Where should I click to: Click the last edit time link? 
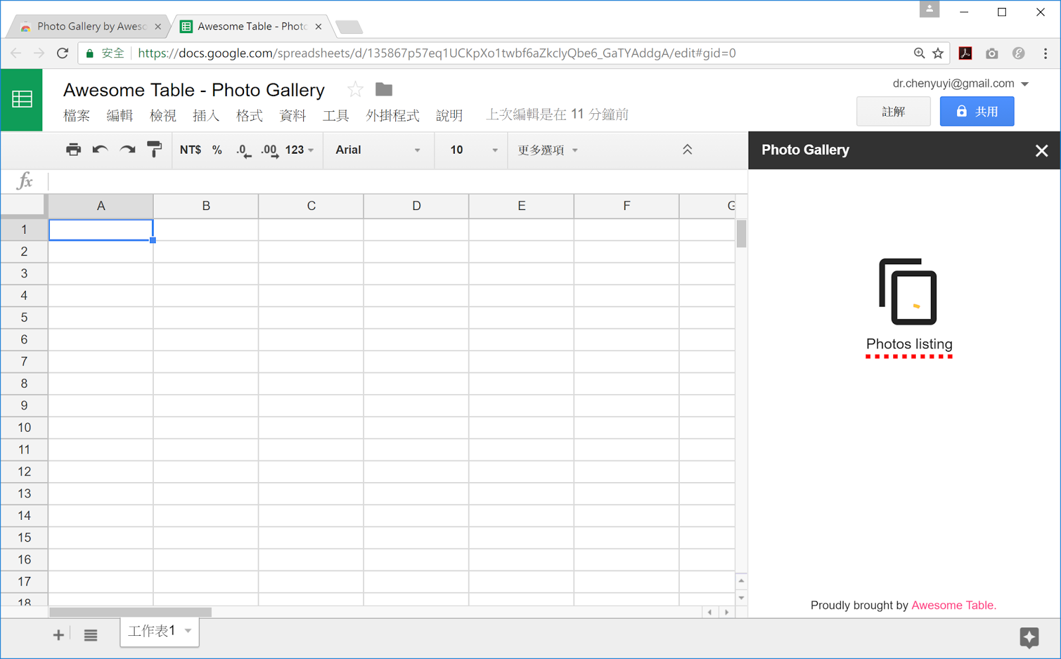tap(557, 115)
